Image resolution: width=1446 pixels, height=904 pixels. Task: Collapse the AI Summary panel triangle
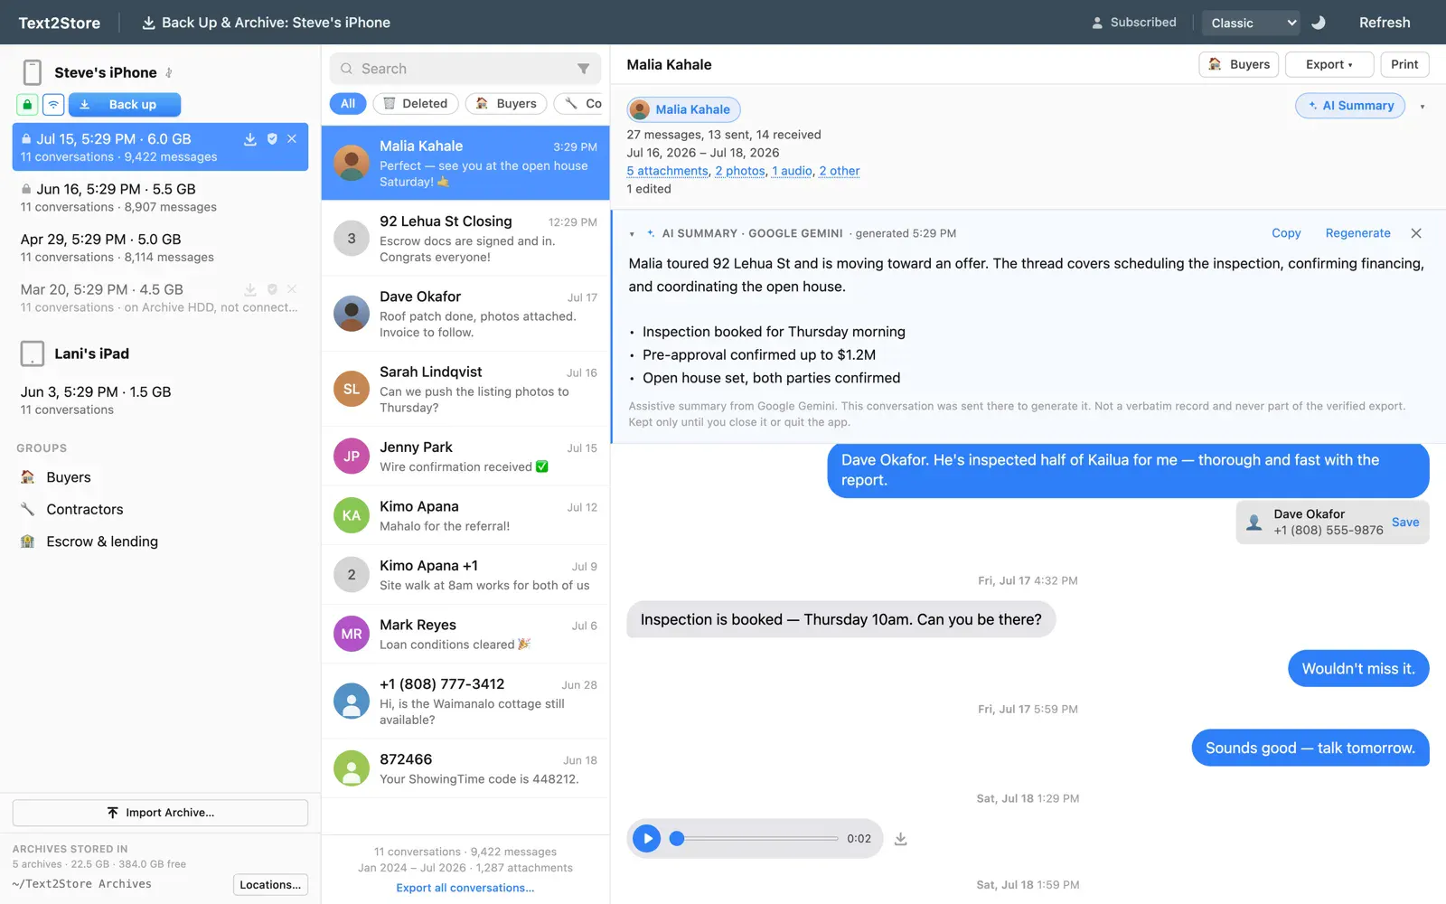click(633, 234)
